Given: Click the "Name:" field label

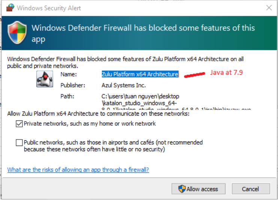Looking at the screenshot, I should click(x=68, y=74).
